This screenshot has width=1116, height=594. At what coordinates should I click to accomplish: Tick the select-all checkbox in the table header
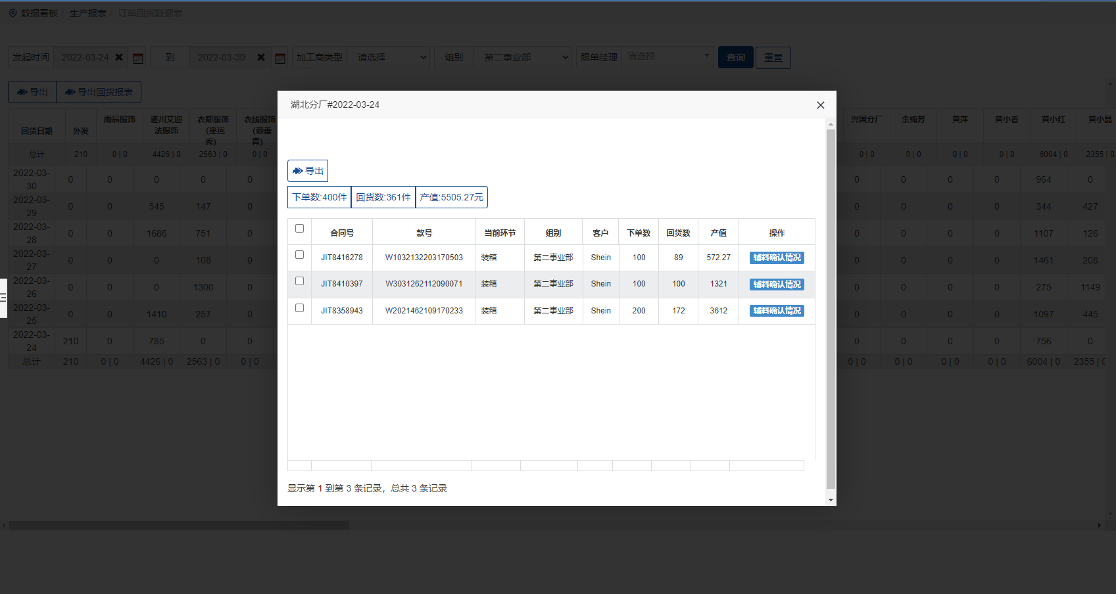299,229
